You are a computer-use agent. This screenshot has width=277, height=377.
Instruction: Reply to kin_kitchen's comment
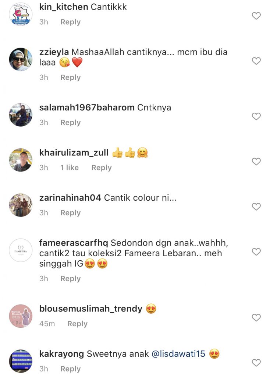(70, 22)
